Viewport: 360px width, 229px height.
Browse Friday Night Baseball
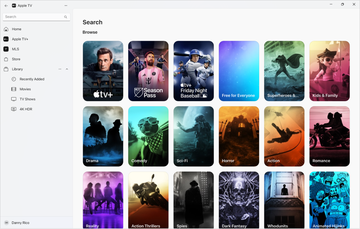coord(194,71)
